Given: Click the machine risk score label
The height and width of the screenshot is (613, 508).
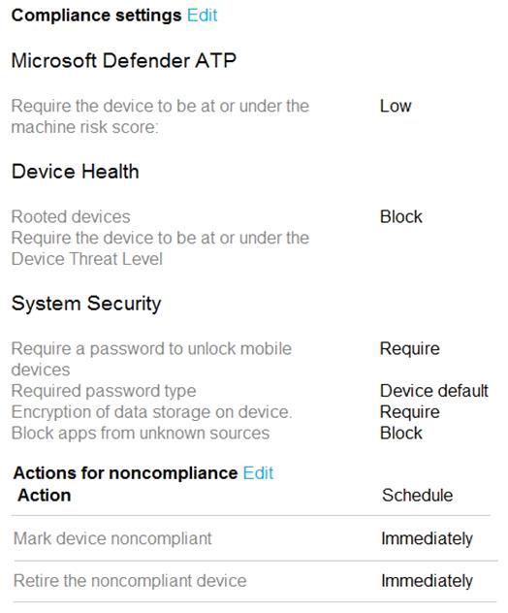Looking at the screenshot, I should tap(160, 116).
